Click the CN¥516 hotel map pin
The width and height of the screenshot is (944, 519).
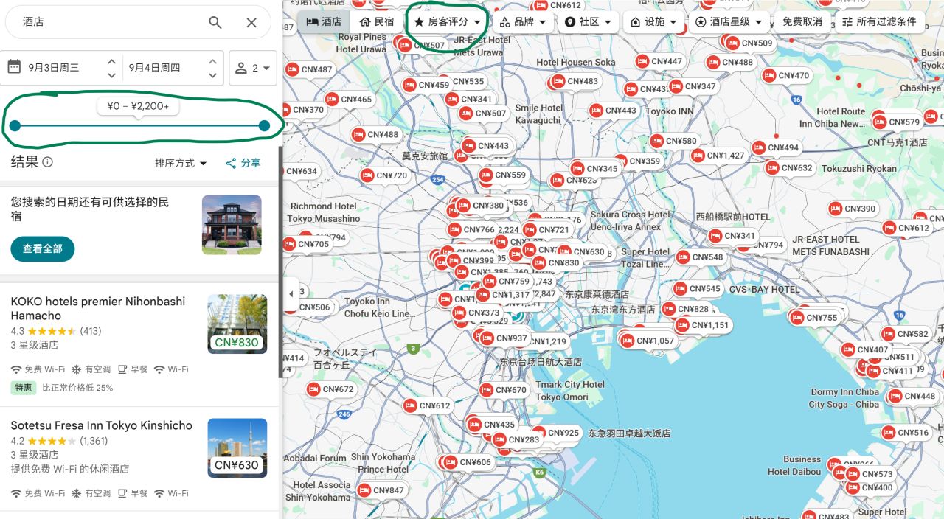(906, 433)
